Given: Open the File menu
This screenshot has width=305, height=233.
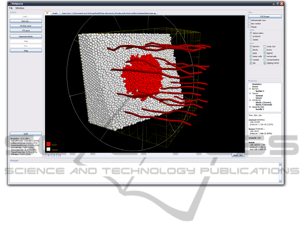Looking at the screenshot, I should (x=11, y=8).
